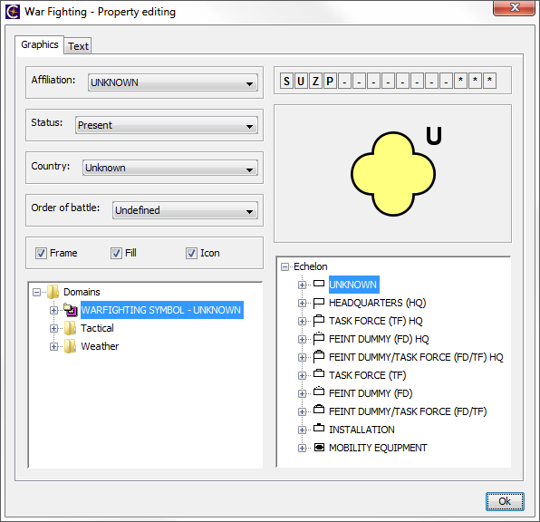
Task: Expand the INSTALLATION node
Action: (x=302, y=430)
